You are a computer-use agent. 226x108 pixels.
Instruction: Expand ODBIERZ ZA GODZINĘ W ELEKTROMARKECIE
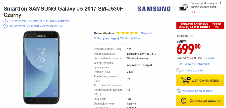click(x=40, y=21)
